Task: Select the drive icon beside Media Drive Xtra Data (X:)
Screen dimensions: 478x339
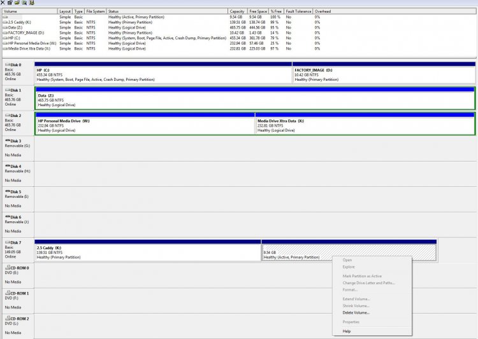Action: (x=5, y=48)
